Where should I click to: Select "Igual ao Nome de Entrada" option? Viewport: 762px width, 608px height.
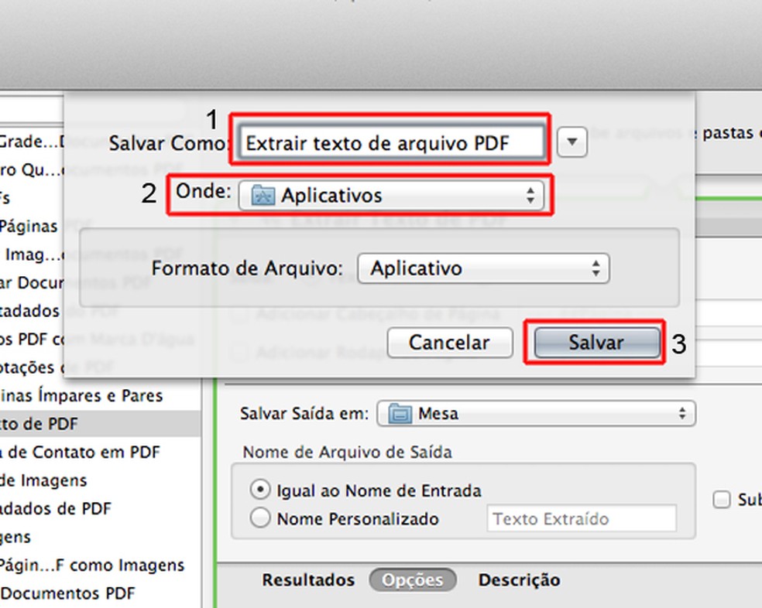pyautogui.click(x=260, y=490)
